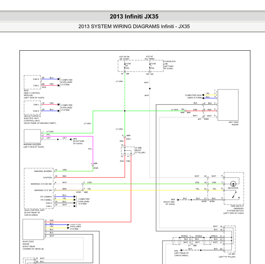Click the switch contact symbol in twin switch
This screenshot has height=264, width=265.
pyautogui.click(x=235, y=195)
